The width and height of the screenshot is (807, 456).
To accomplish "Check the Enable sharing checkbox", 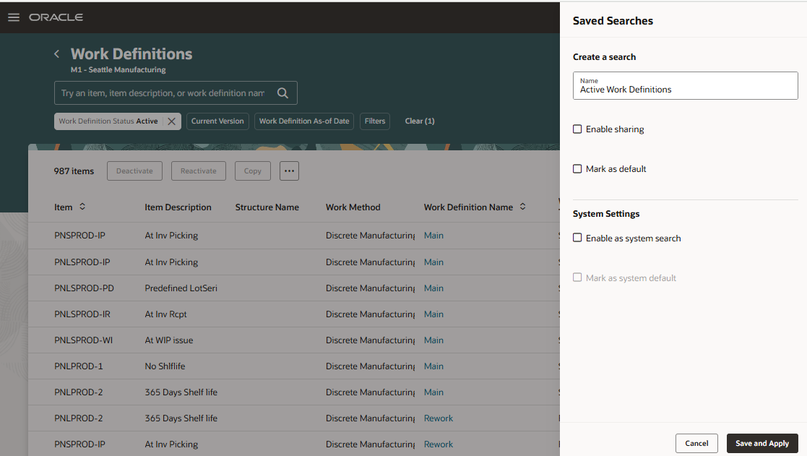I will click(577, 129).
